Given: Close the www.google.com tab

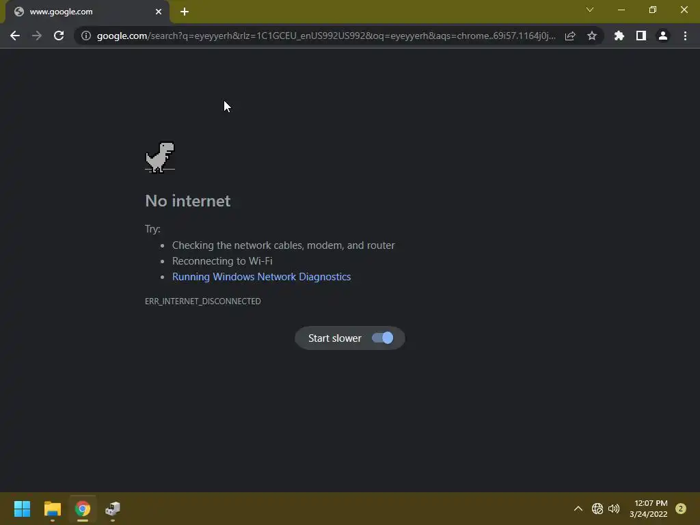Looking at the screenshot, I should point(159,12).
